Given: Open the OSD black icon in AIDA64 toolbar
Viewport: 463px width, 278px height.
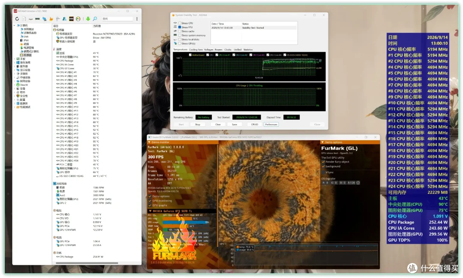Looking at the screenshot, I should point(71,19).
